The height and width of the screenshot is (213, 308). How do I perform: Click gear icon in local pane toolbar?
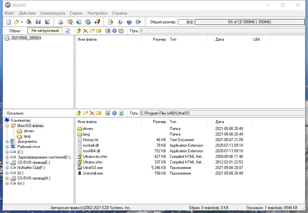(114, 113)
